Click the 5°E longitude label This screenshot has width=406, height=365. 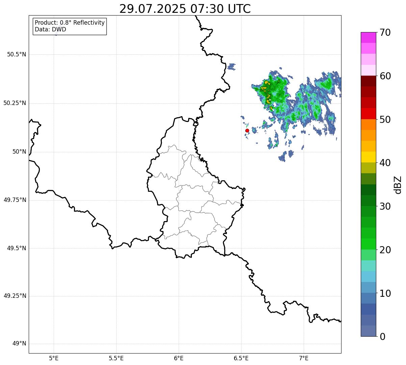click(x=54, y=358)
